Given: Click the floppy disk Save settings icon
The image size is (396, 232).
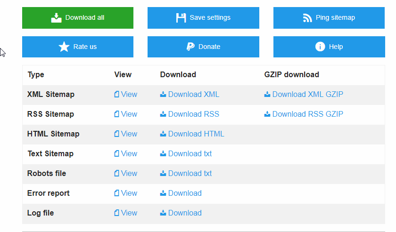Looking at the screenshot, I should [181, 18].
